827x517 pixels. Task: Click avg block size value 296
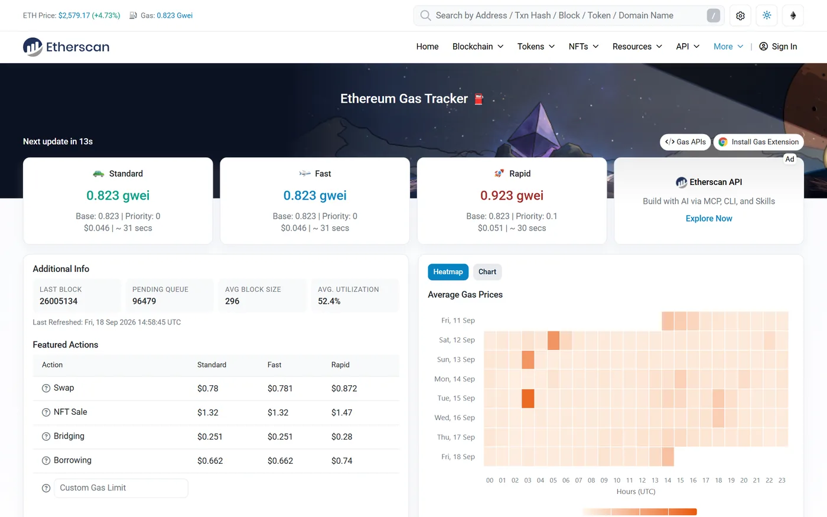click(232, 301)
